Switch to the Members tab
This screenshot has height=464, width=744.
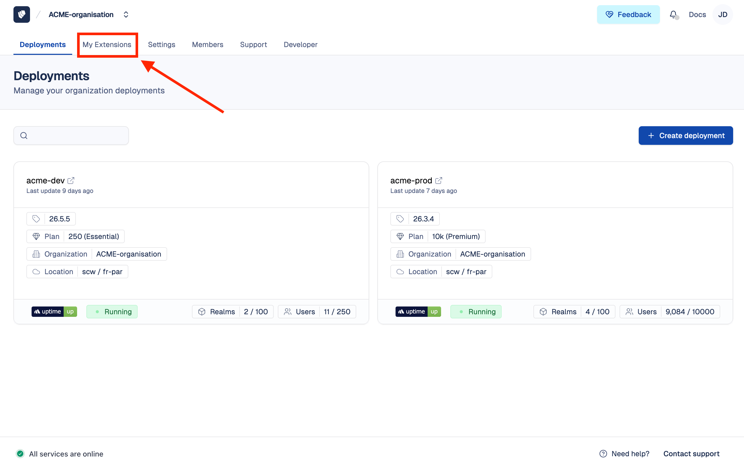click(207, 44)
